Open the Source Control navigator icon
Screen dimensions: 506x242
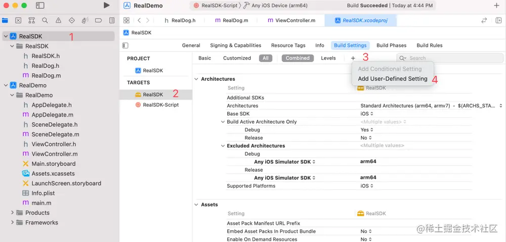click(18, 21)
